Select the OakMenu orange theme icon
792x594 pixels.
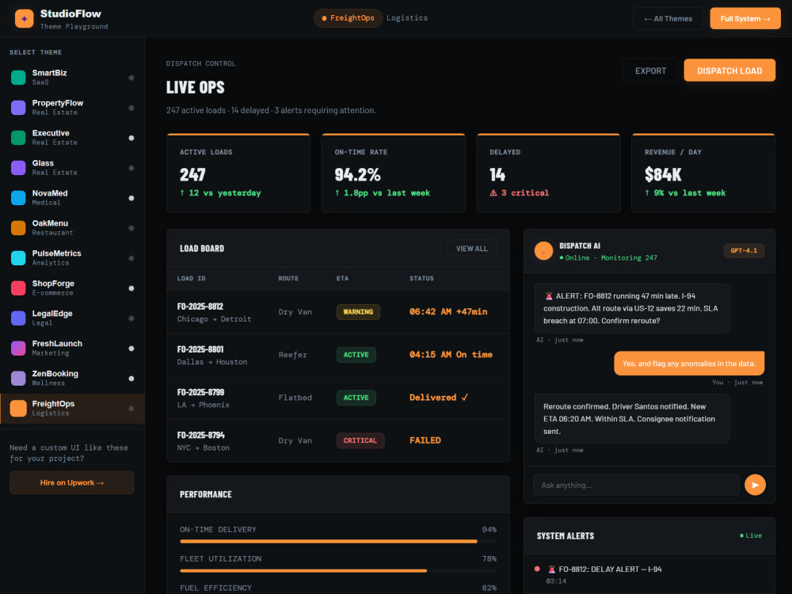18,228
